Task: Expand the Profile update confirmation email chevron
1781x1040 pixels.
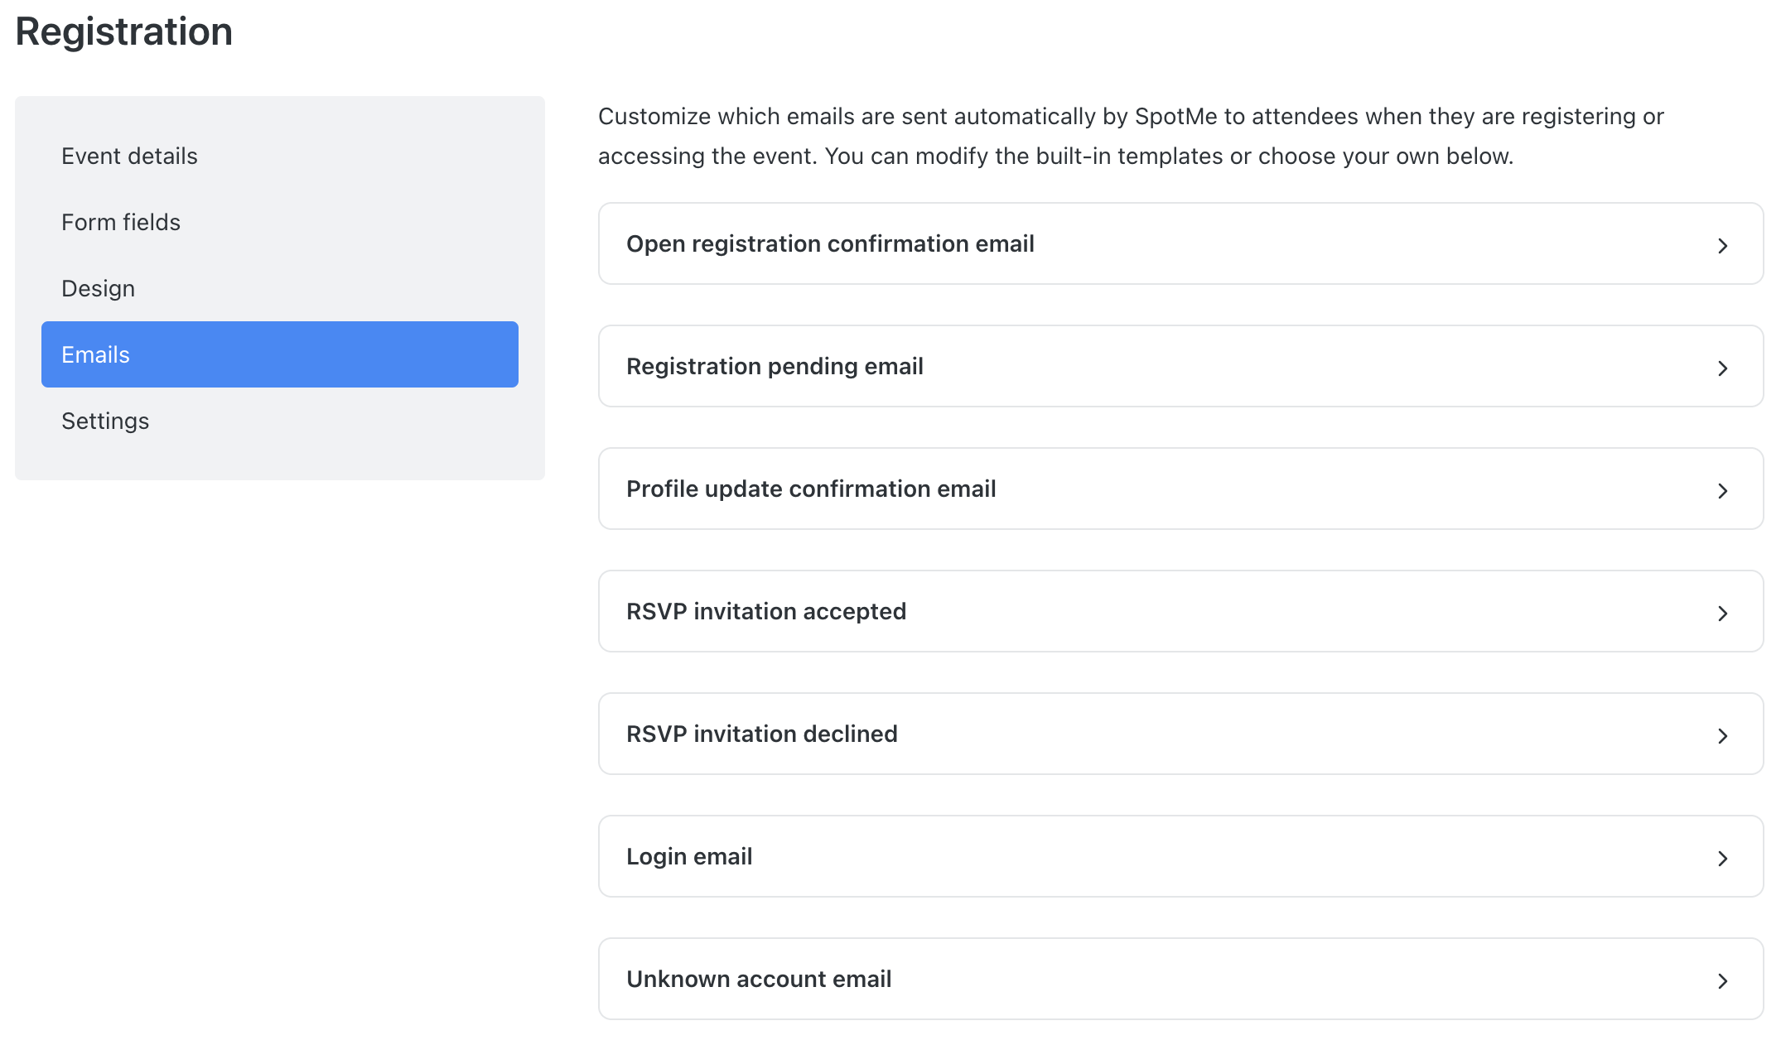Action: coord(1724,490)
